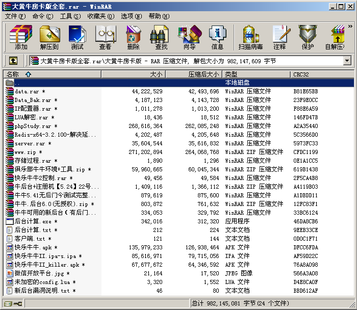Click the Virus Scan (扫描病毒) icon
This screenshot has height=310, width=357.
point(250,38)
